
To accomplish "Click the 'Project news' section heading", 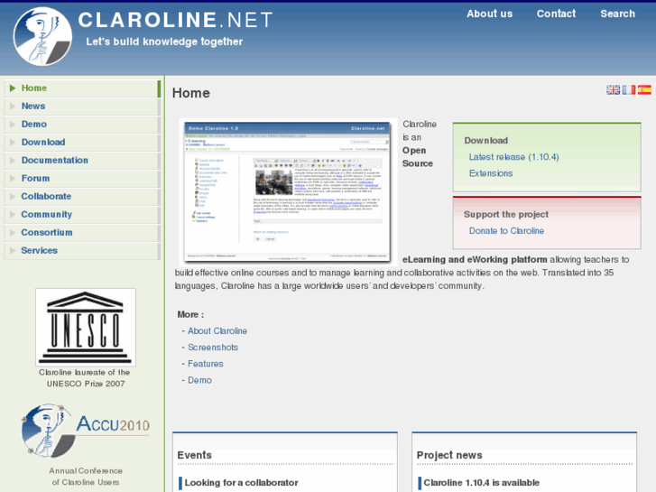I will click(x=449, y=455).
